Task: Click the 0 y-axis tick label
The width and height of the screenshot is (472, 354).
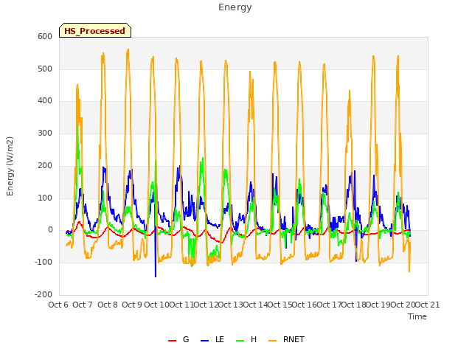Action: coord(50,230)
